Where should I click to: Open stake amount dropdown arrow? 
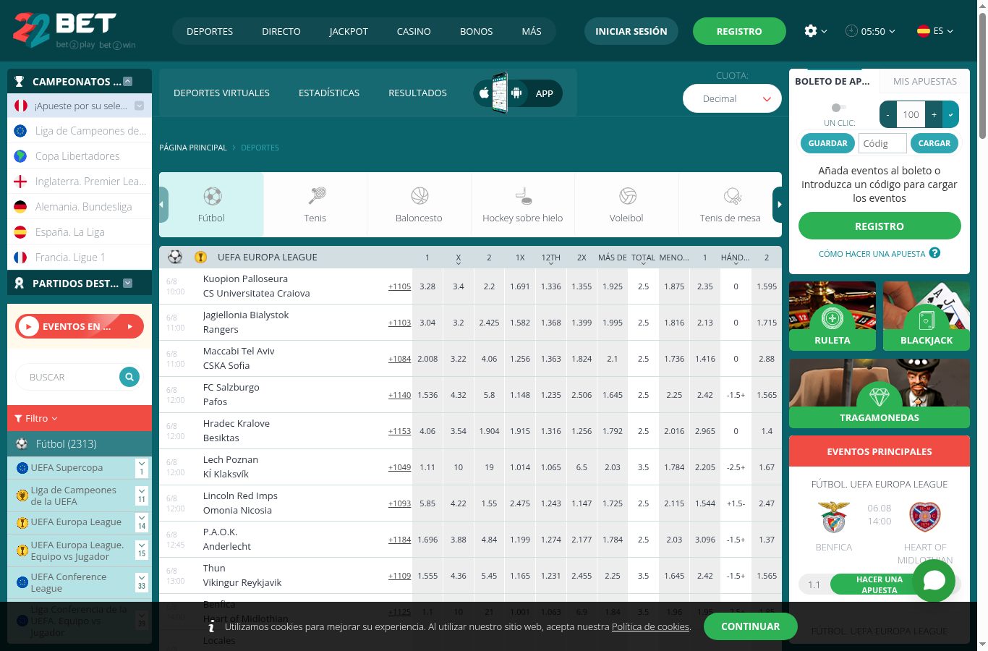[950, 114]
